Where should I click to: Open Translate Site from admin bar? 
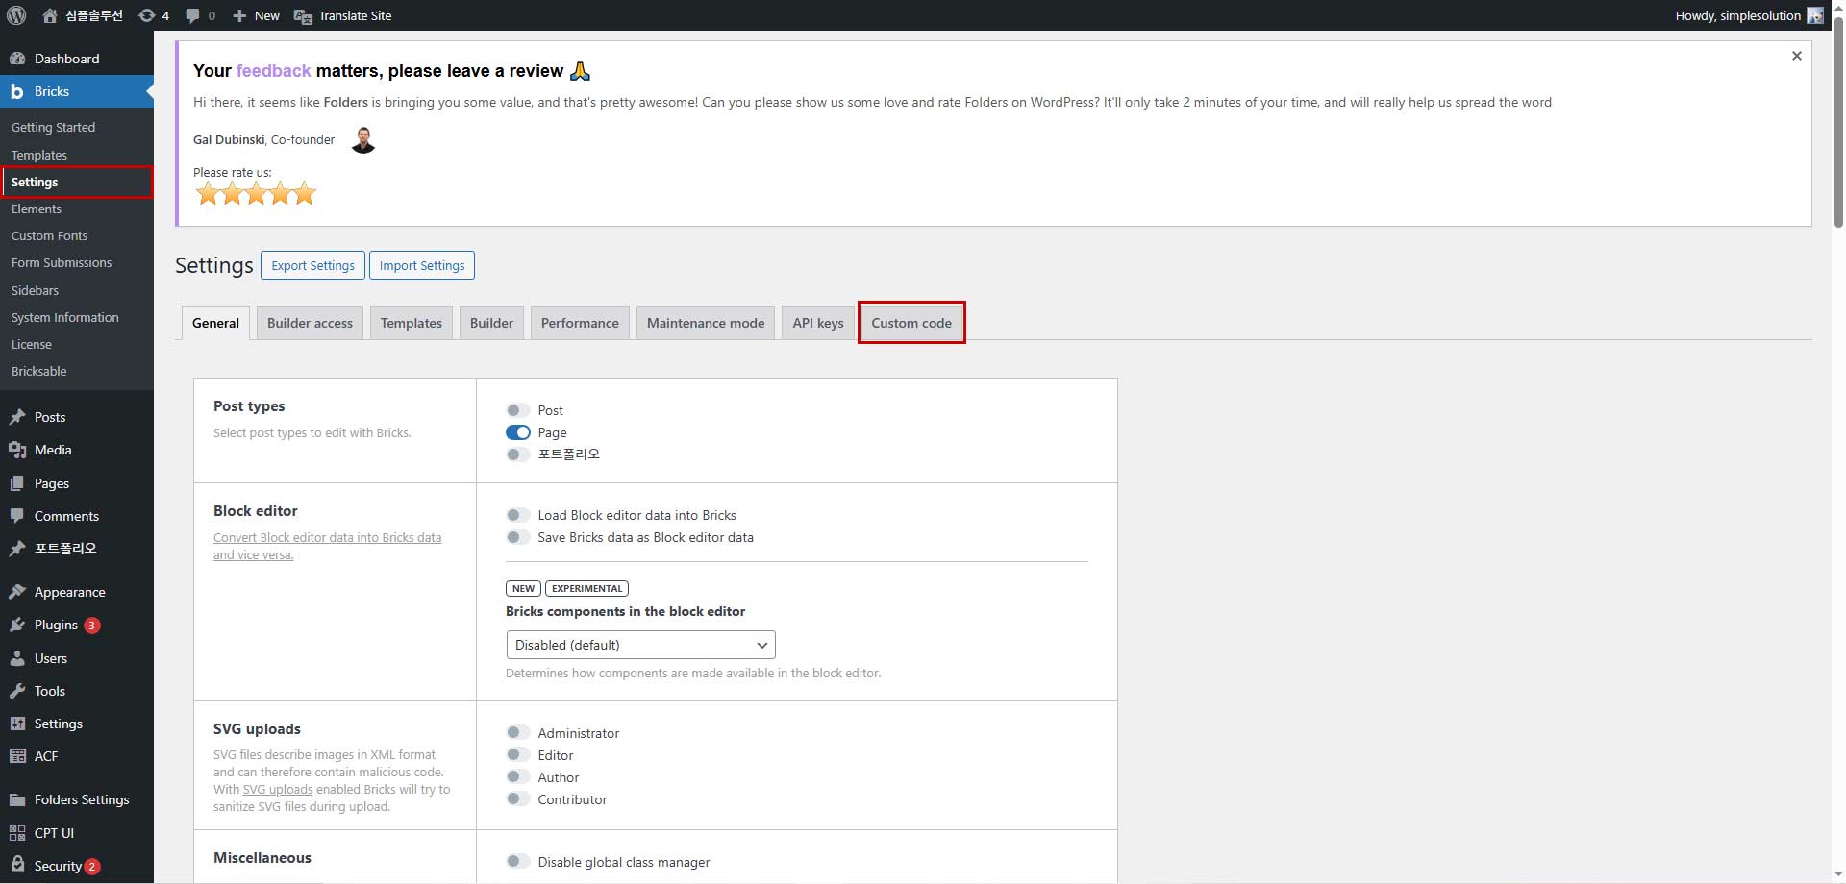343,15
